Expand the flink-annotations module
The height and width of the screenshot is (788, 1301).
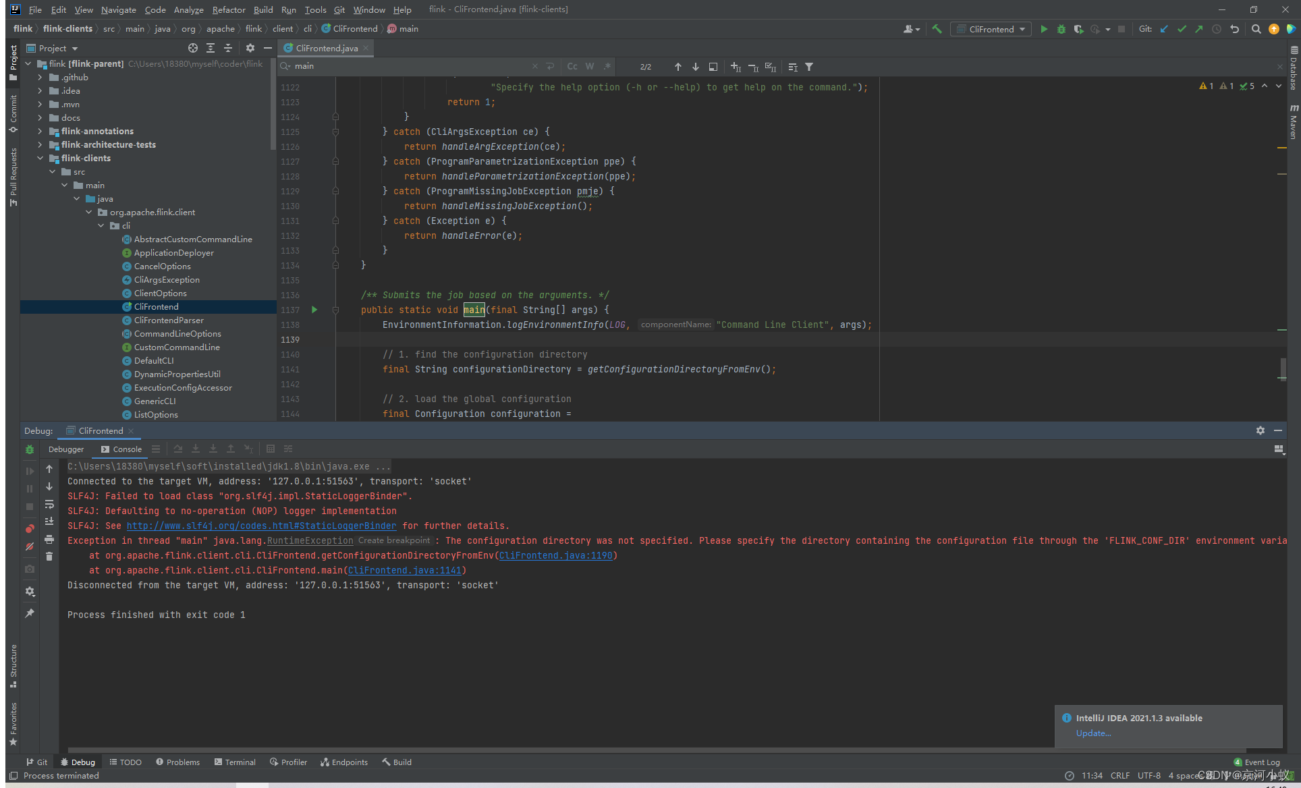click(40, 132)
